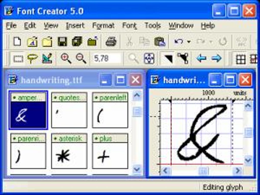Open the Insert menu

pyautogui.click(x=75, y=25)
